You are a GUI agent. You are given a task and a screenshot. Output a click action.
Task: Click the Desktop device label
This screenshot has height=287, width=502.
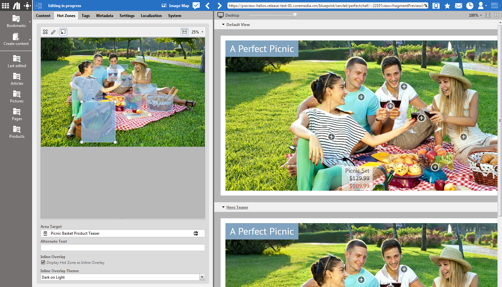pos(232,15)
